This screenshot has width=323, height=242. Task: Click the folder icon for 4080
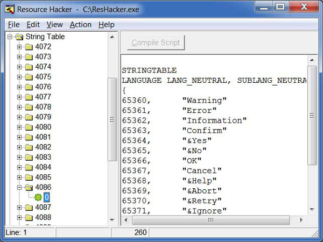29,127
